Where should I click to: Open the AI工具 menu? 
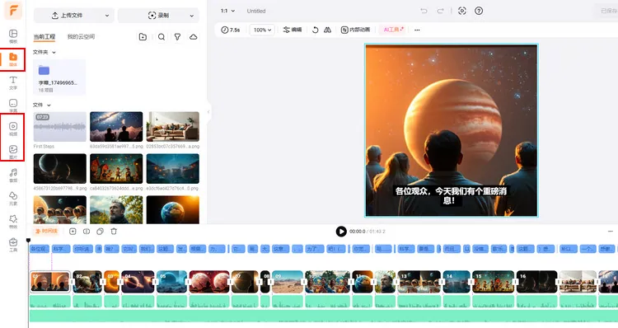[x=394, y=30]
